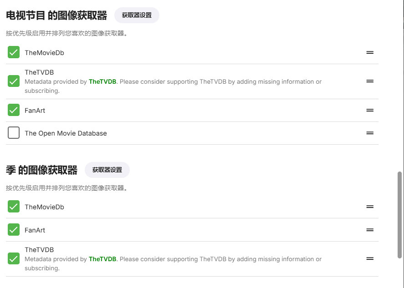
Task: Click drag handle for season TheMovieDb row
Action: (370, 207)
